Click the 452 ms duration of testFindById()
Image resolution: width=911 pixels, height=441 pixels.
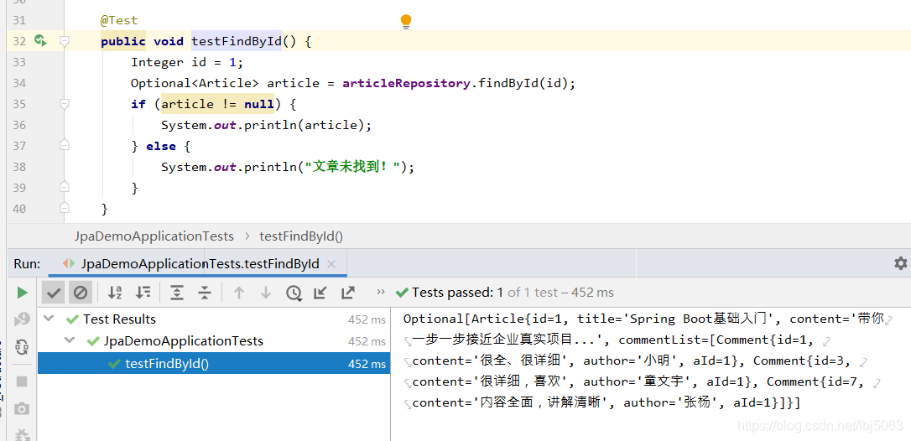[367, 364]
